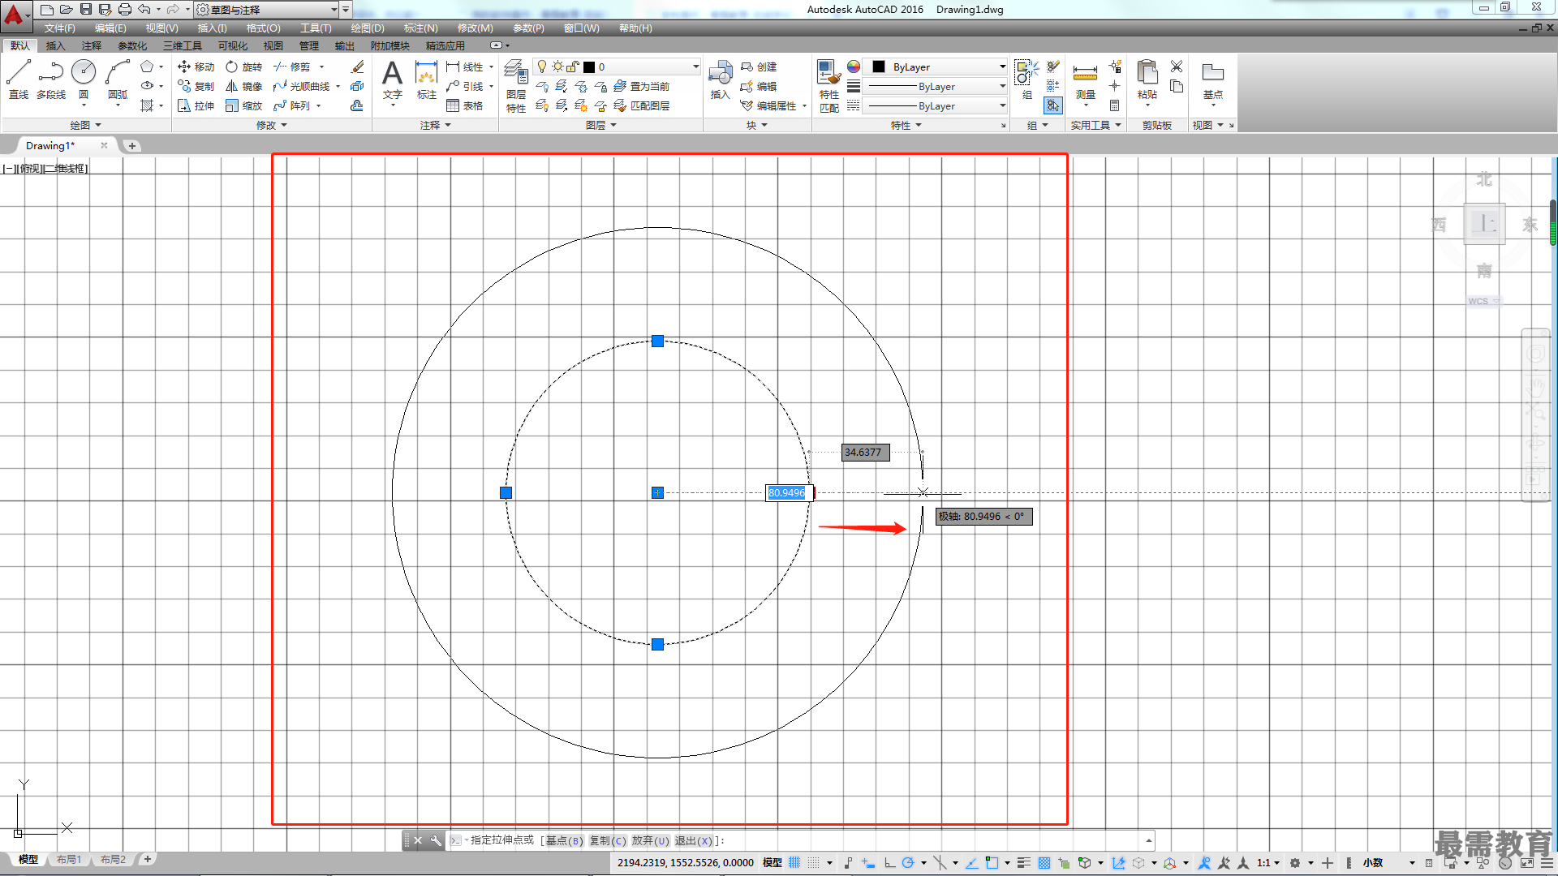Open the layer selection dropdown

coord(695,67)
